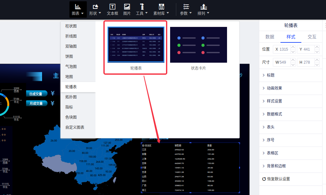Switch to the 交互 tab
Image resolution: width=326 pixels, height=195 pixels.
pos(312,37)
